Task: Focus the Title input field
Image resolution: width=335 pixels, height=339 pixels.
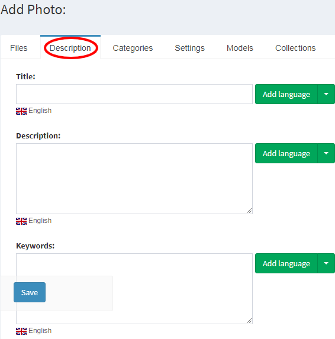Action: [x=134, y=94]
